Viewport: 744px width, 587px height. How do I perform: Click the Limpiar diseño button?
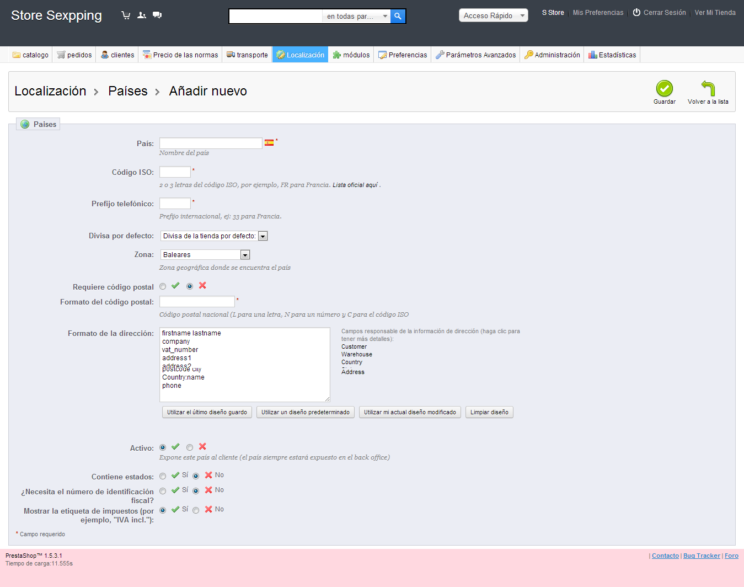(489, 412)
